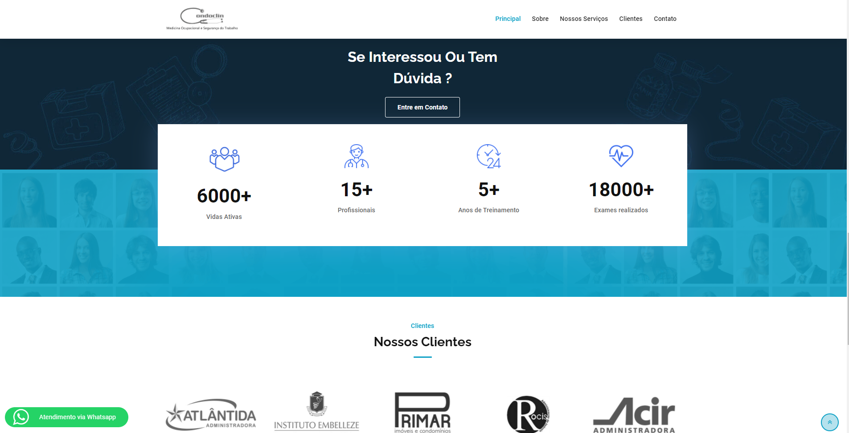Click Atendimento via Whatsapp button
849x433 pixels.
[x=77, y=417]
